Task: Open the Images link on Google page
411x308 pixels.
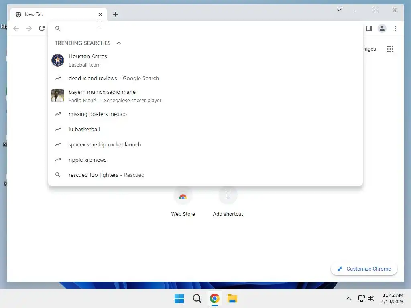Action: pos(369,49)
